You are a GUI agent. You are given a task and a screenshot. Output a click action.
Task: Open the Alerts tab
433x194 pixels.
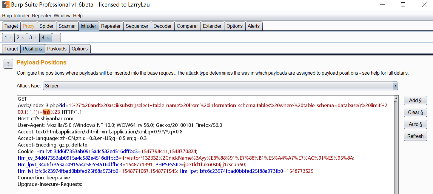coord(254,26)
